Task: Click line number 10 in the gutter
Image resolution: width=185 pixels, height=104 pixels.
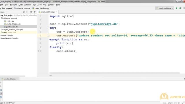Action: 39,51
